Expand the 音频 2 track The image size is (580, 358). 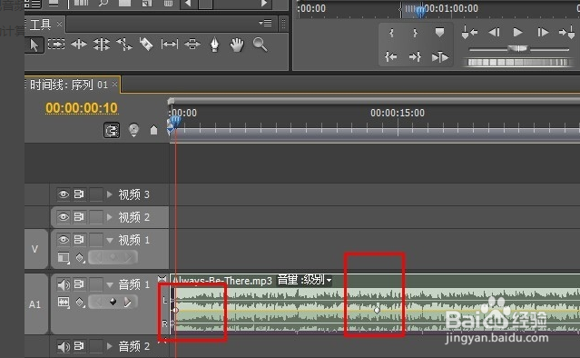110,346
